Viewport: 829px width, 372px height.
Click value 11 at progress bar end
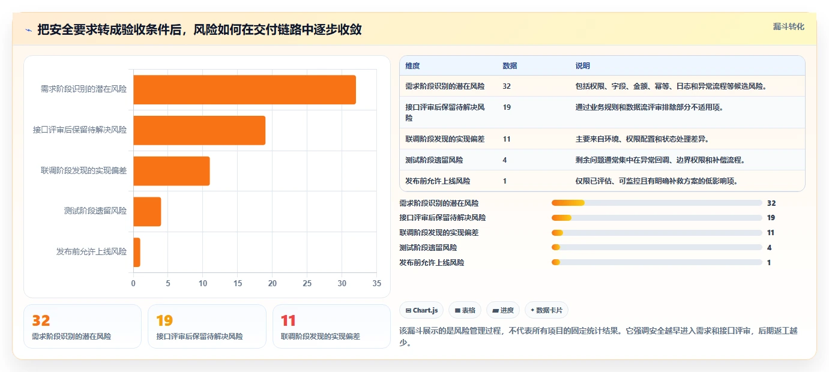[x=771, y=233]
